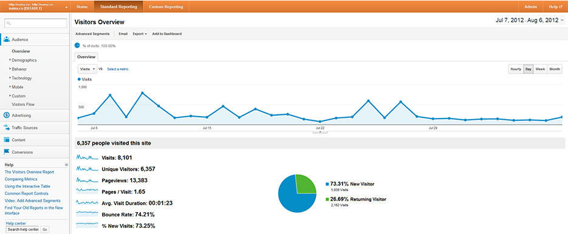Click the Add to Dashboard button
This screenshot has width=568, height=234.
pos(166,33)
